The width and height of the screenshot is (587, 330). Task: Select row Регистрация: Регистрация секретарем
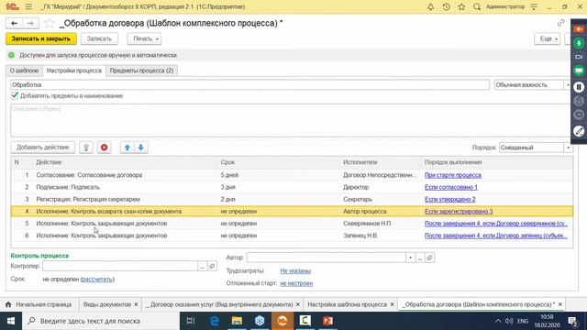pyautogui.click(x=292, y=200)
